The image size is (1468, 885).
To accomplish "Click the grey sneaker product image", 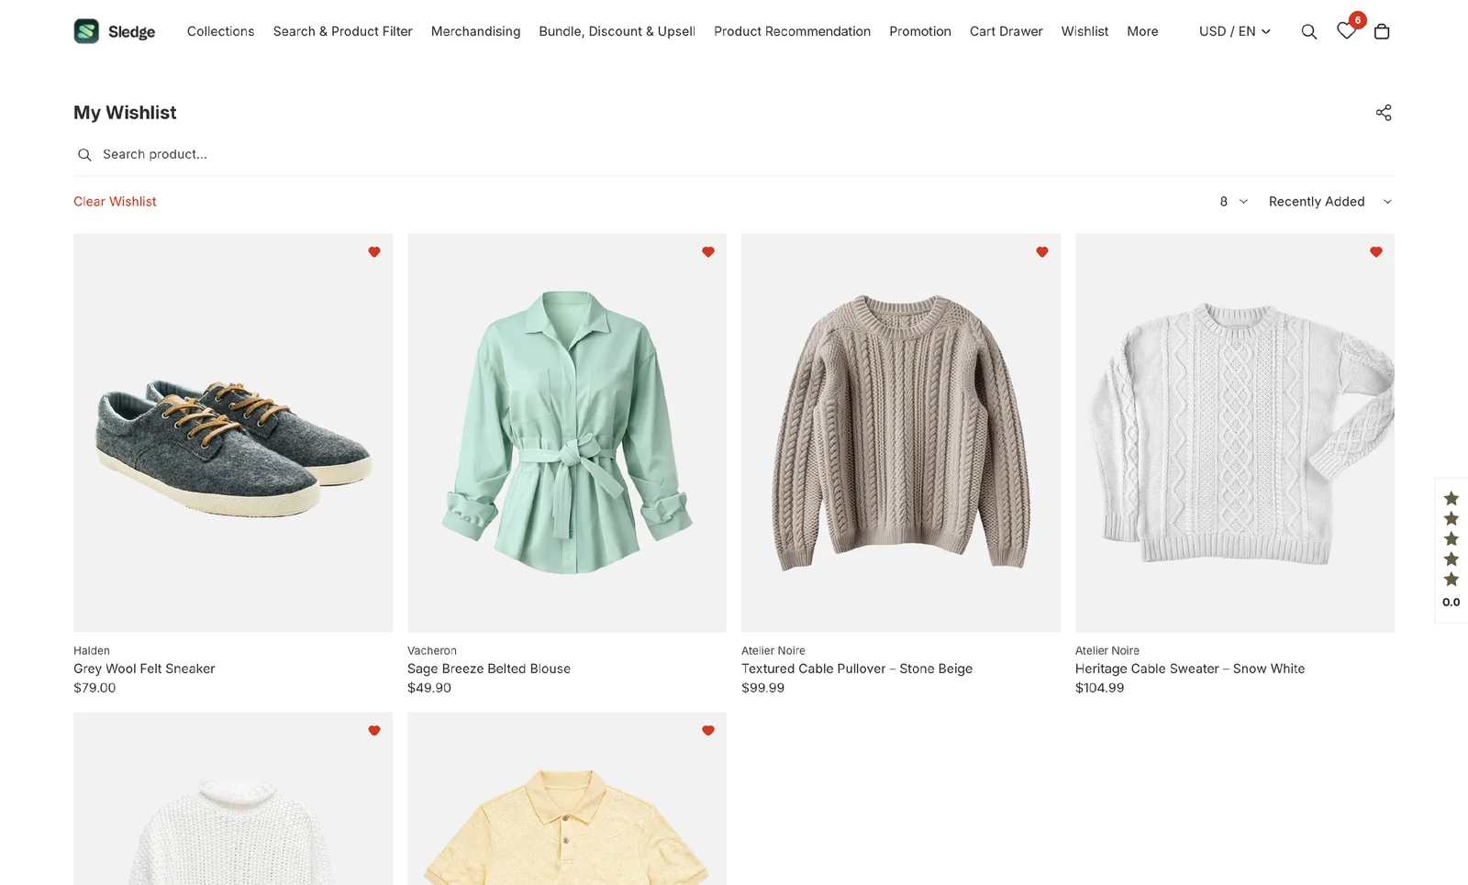I will [x=233, y=433].
